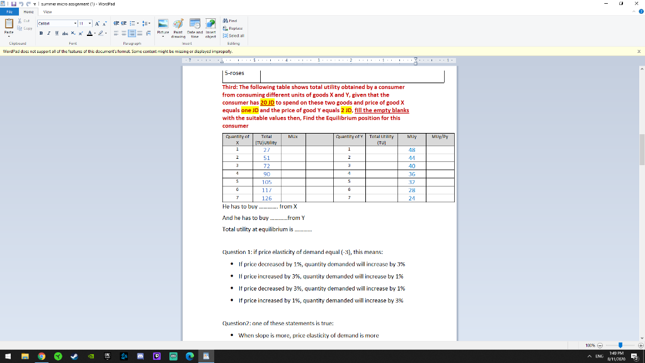Viewport: 645px width, 363px height.
Task: Open the font size dropdown
Action: (x=89, y=23)
